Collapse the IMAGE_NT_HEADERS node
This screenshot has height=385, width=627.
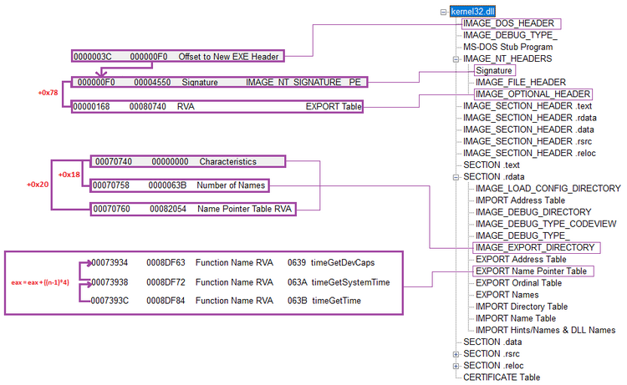(456, 59)
